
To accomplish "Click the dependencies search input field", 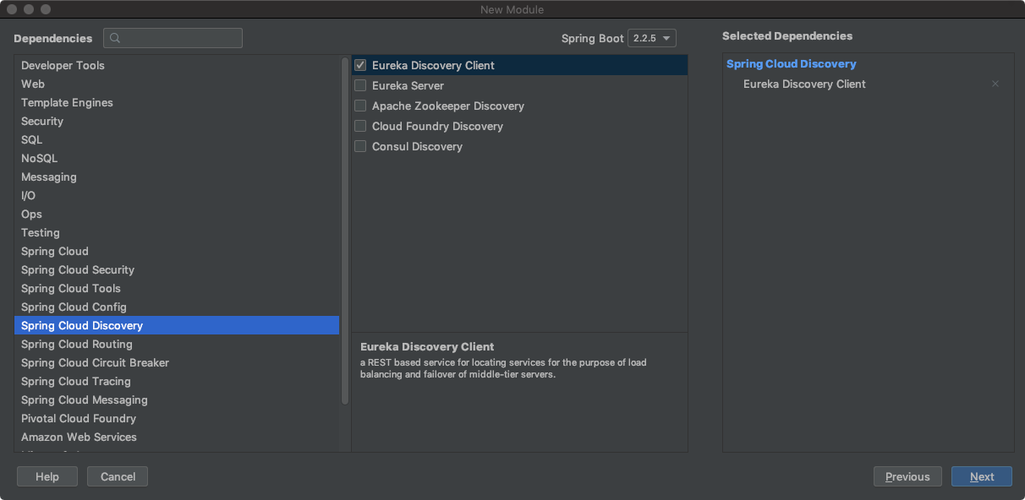I will click(181, 38).
